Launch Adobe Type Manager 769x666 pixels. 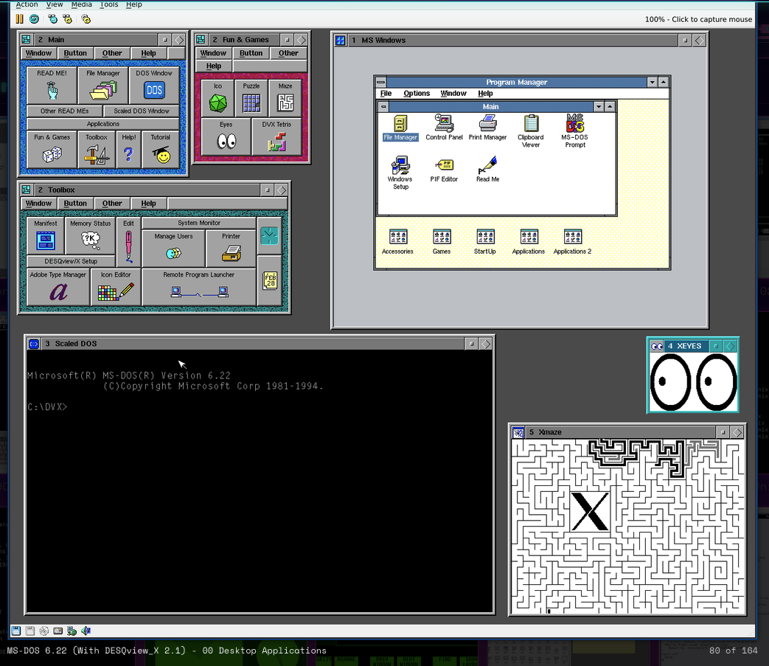(58, 287)
